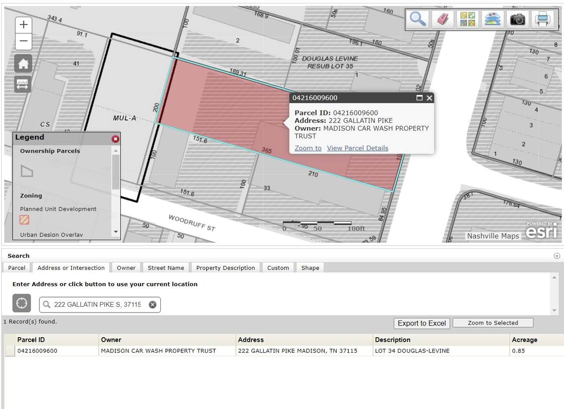Click the printer icon to print map

coord(542,19)
